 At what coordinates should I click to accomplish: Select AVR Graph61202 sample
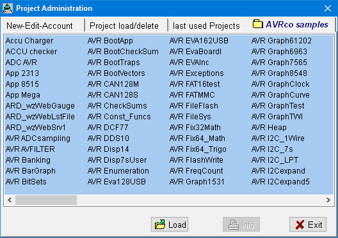point(281,41)
